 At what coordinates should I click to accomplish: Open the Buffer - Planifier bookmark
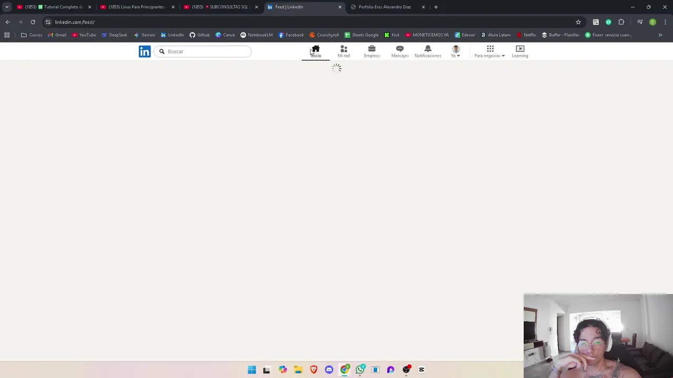point(560,35)
